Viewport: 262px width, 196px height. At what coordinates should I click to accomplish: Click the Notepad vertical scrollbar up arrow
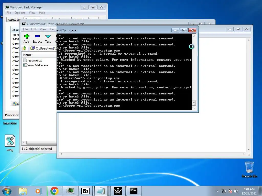248,40
